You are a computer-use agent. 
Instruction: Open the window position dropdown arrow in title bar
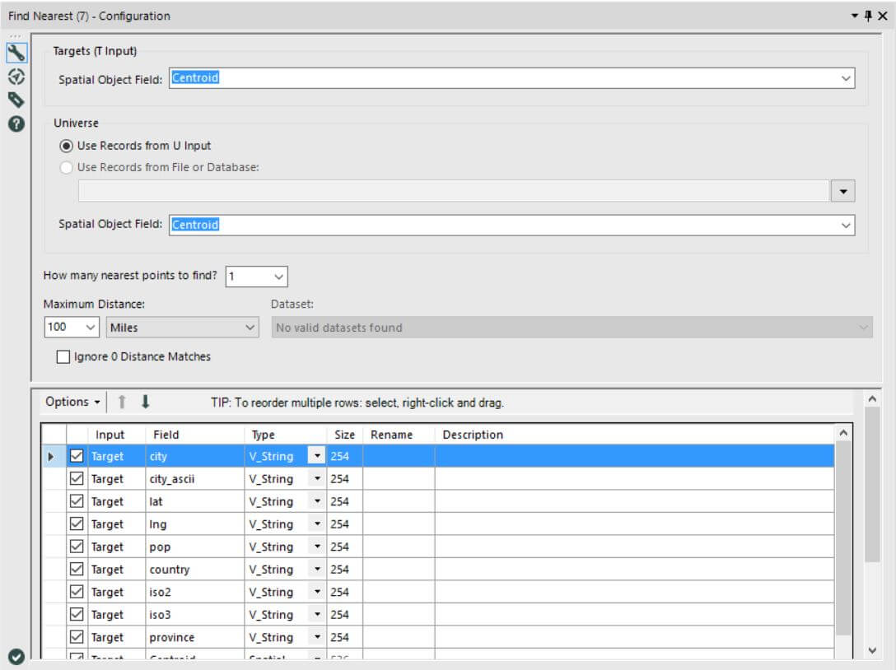pyautogui.click(x=854, y=16)
